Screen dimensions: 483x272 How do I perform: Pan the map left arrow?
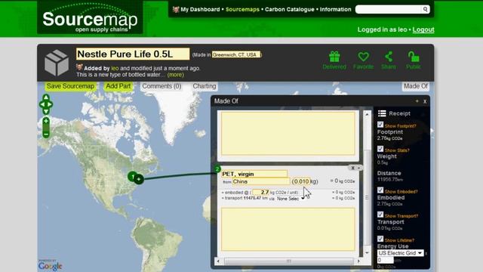pos(42,104)
